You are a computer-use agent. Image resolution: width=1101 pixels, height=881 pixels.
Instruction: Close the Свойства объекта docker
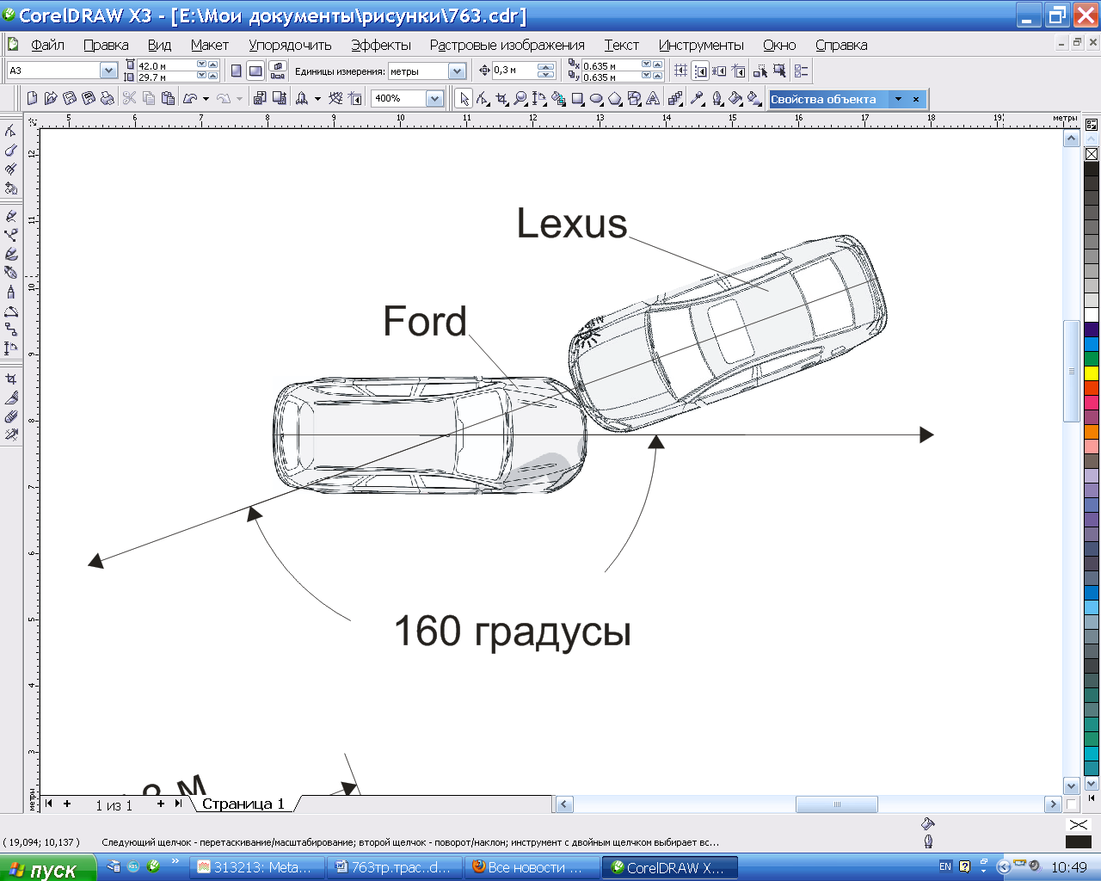(x=916, y=99)
